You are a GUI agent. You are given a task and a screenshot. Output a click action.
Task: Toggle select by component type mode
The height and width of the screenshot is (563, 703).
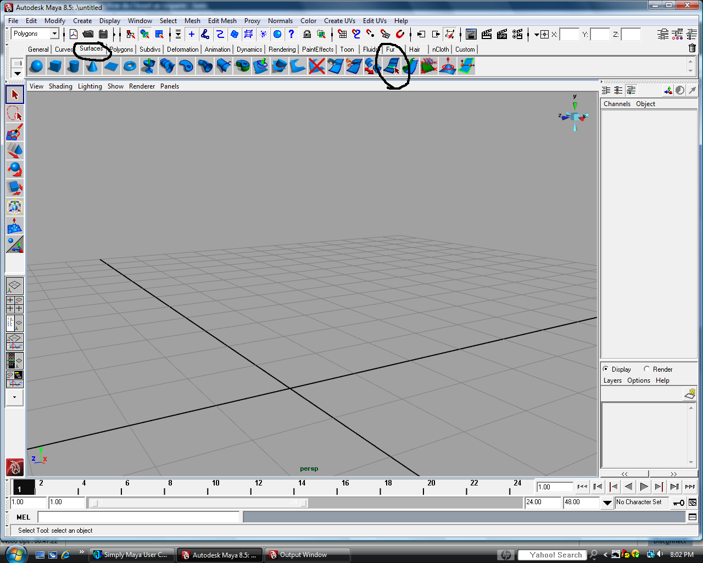tap(159, 34)
